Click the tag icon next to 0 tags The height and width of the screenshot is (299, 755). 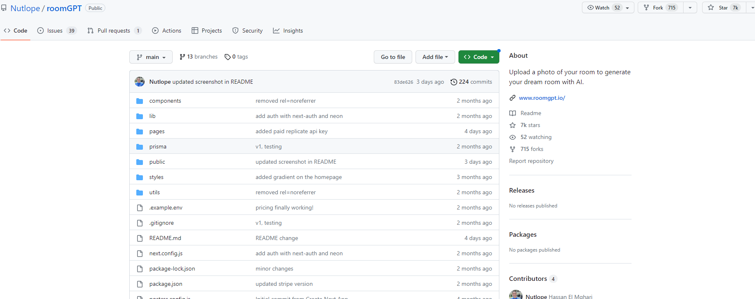click(228, 57)
